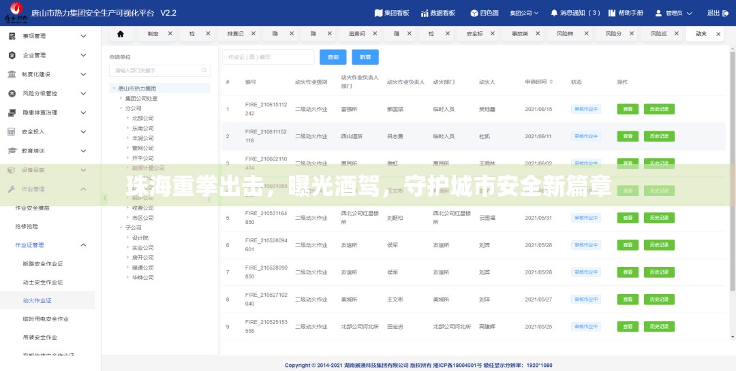Screen dimensions: 736x371
Task: Click the 制度化建设 building icon
Action: 12,75
